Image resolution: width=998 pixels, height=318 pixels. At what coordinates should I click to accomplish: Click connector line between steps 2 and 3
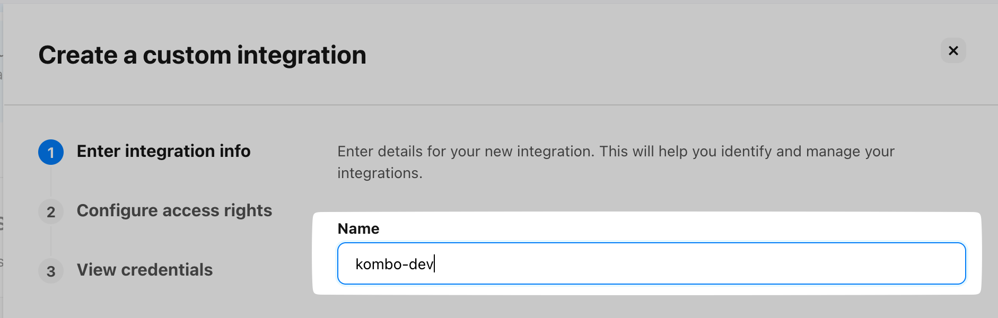(51, 241)
